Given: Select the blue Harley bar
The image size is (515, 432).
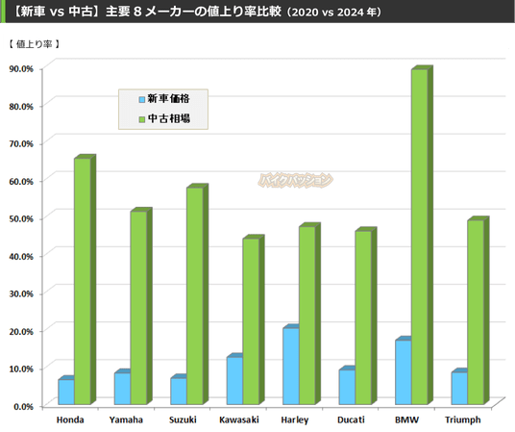Looking at the screenshot, I should [x=291, y=365].
